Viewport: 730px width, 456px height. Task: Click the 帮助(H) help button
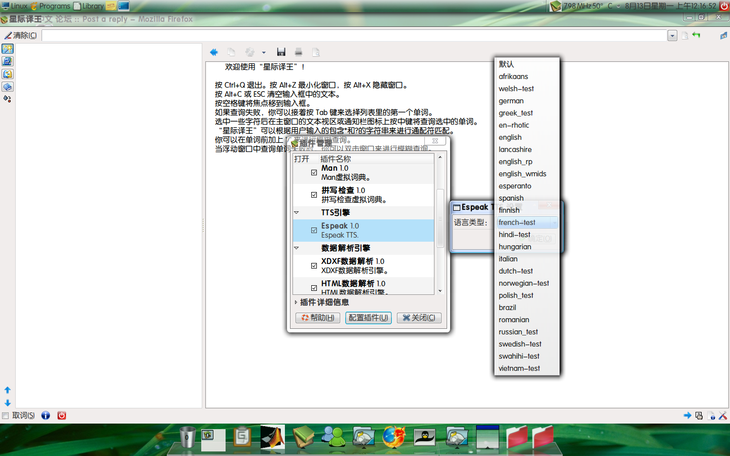pyautogui.click(x=318, y=318)
